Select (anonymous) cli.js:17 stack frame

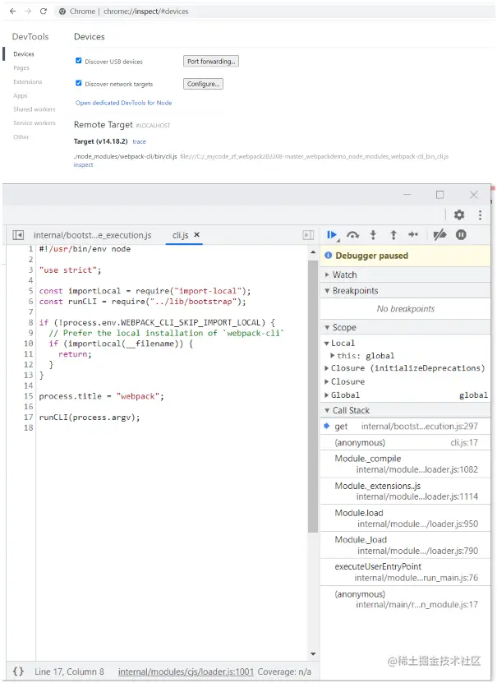tap(406, 442)
